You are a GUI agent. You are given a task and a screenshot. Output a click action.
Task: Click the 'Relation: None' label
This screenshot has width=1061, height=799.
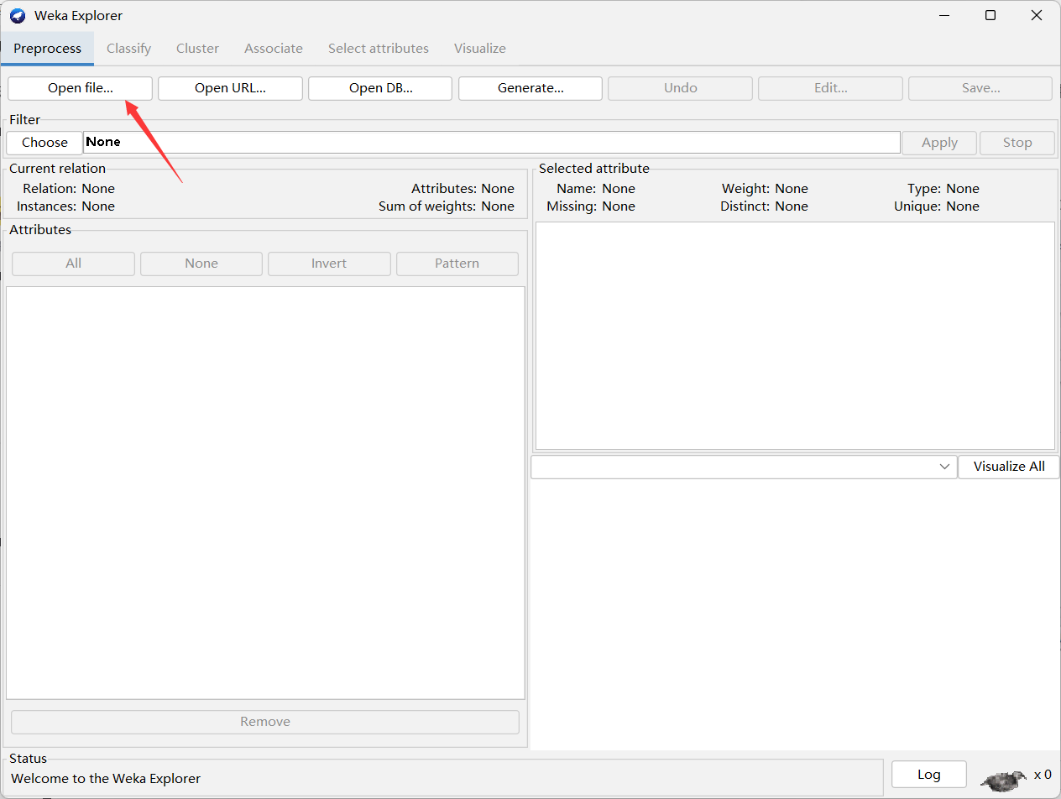69,189
